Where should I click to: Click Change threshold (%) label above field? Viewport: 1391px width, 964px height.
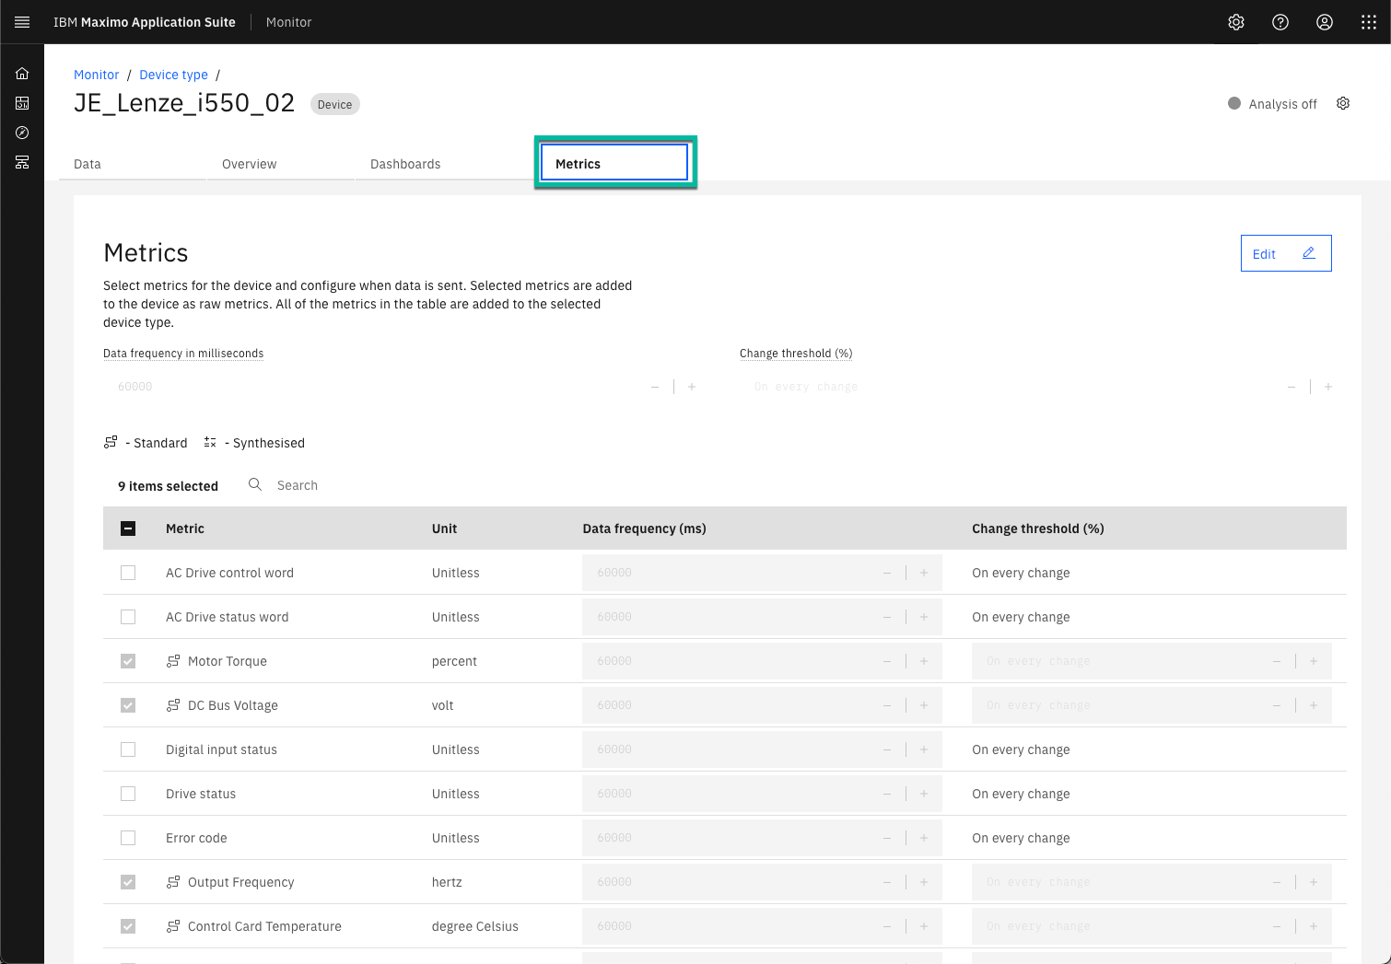point(796,354)
